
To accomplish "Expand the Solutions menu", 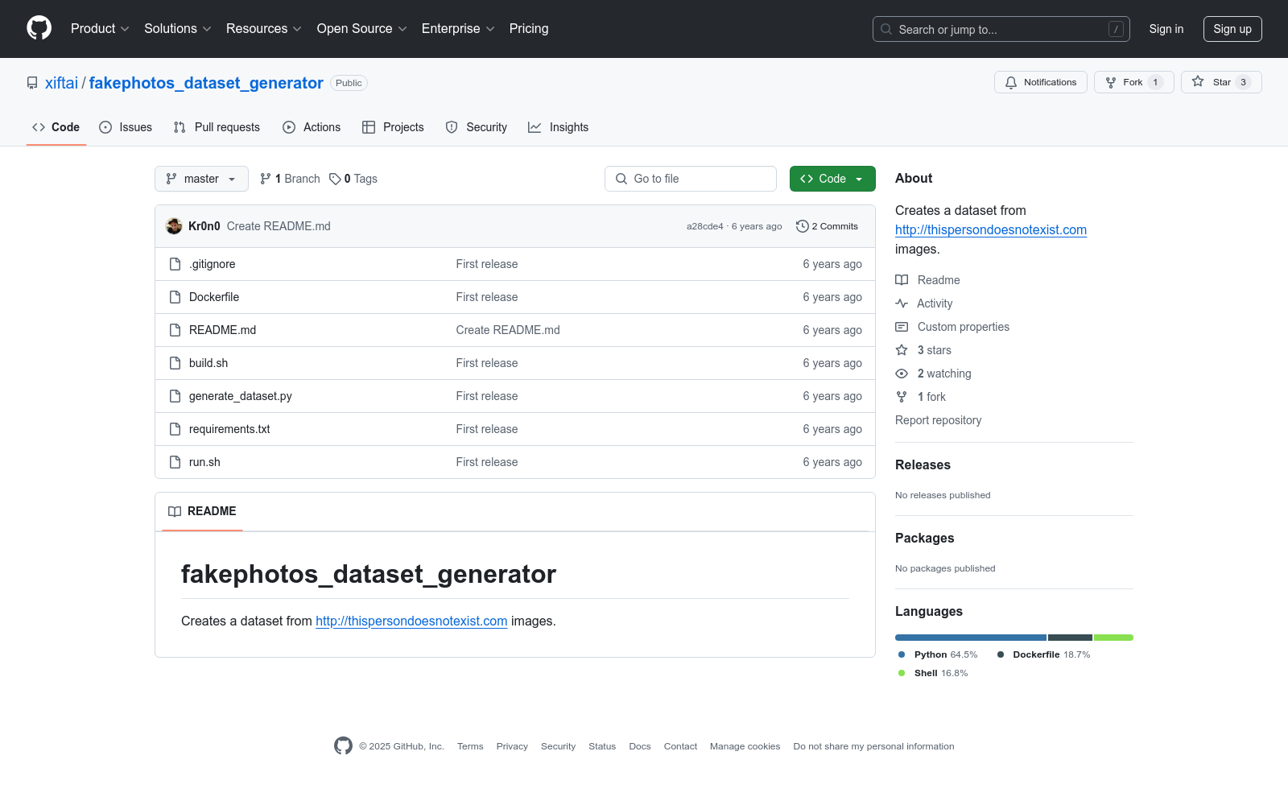I will click(x=178, y=29).
